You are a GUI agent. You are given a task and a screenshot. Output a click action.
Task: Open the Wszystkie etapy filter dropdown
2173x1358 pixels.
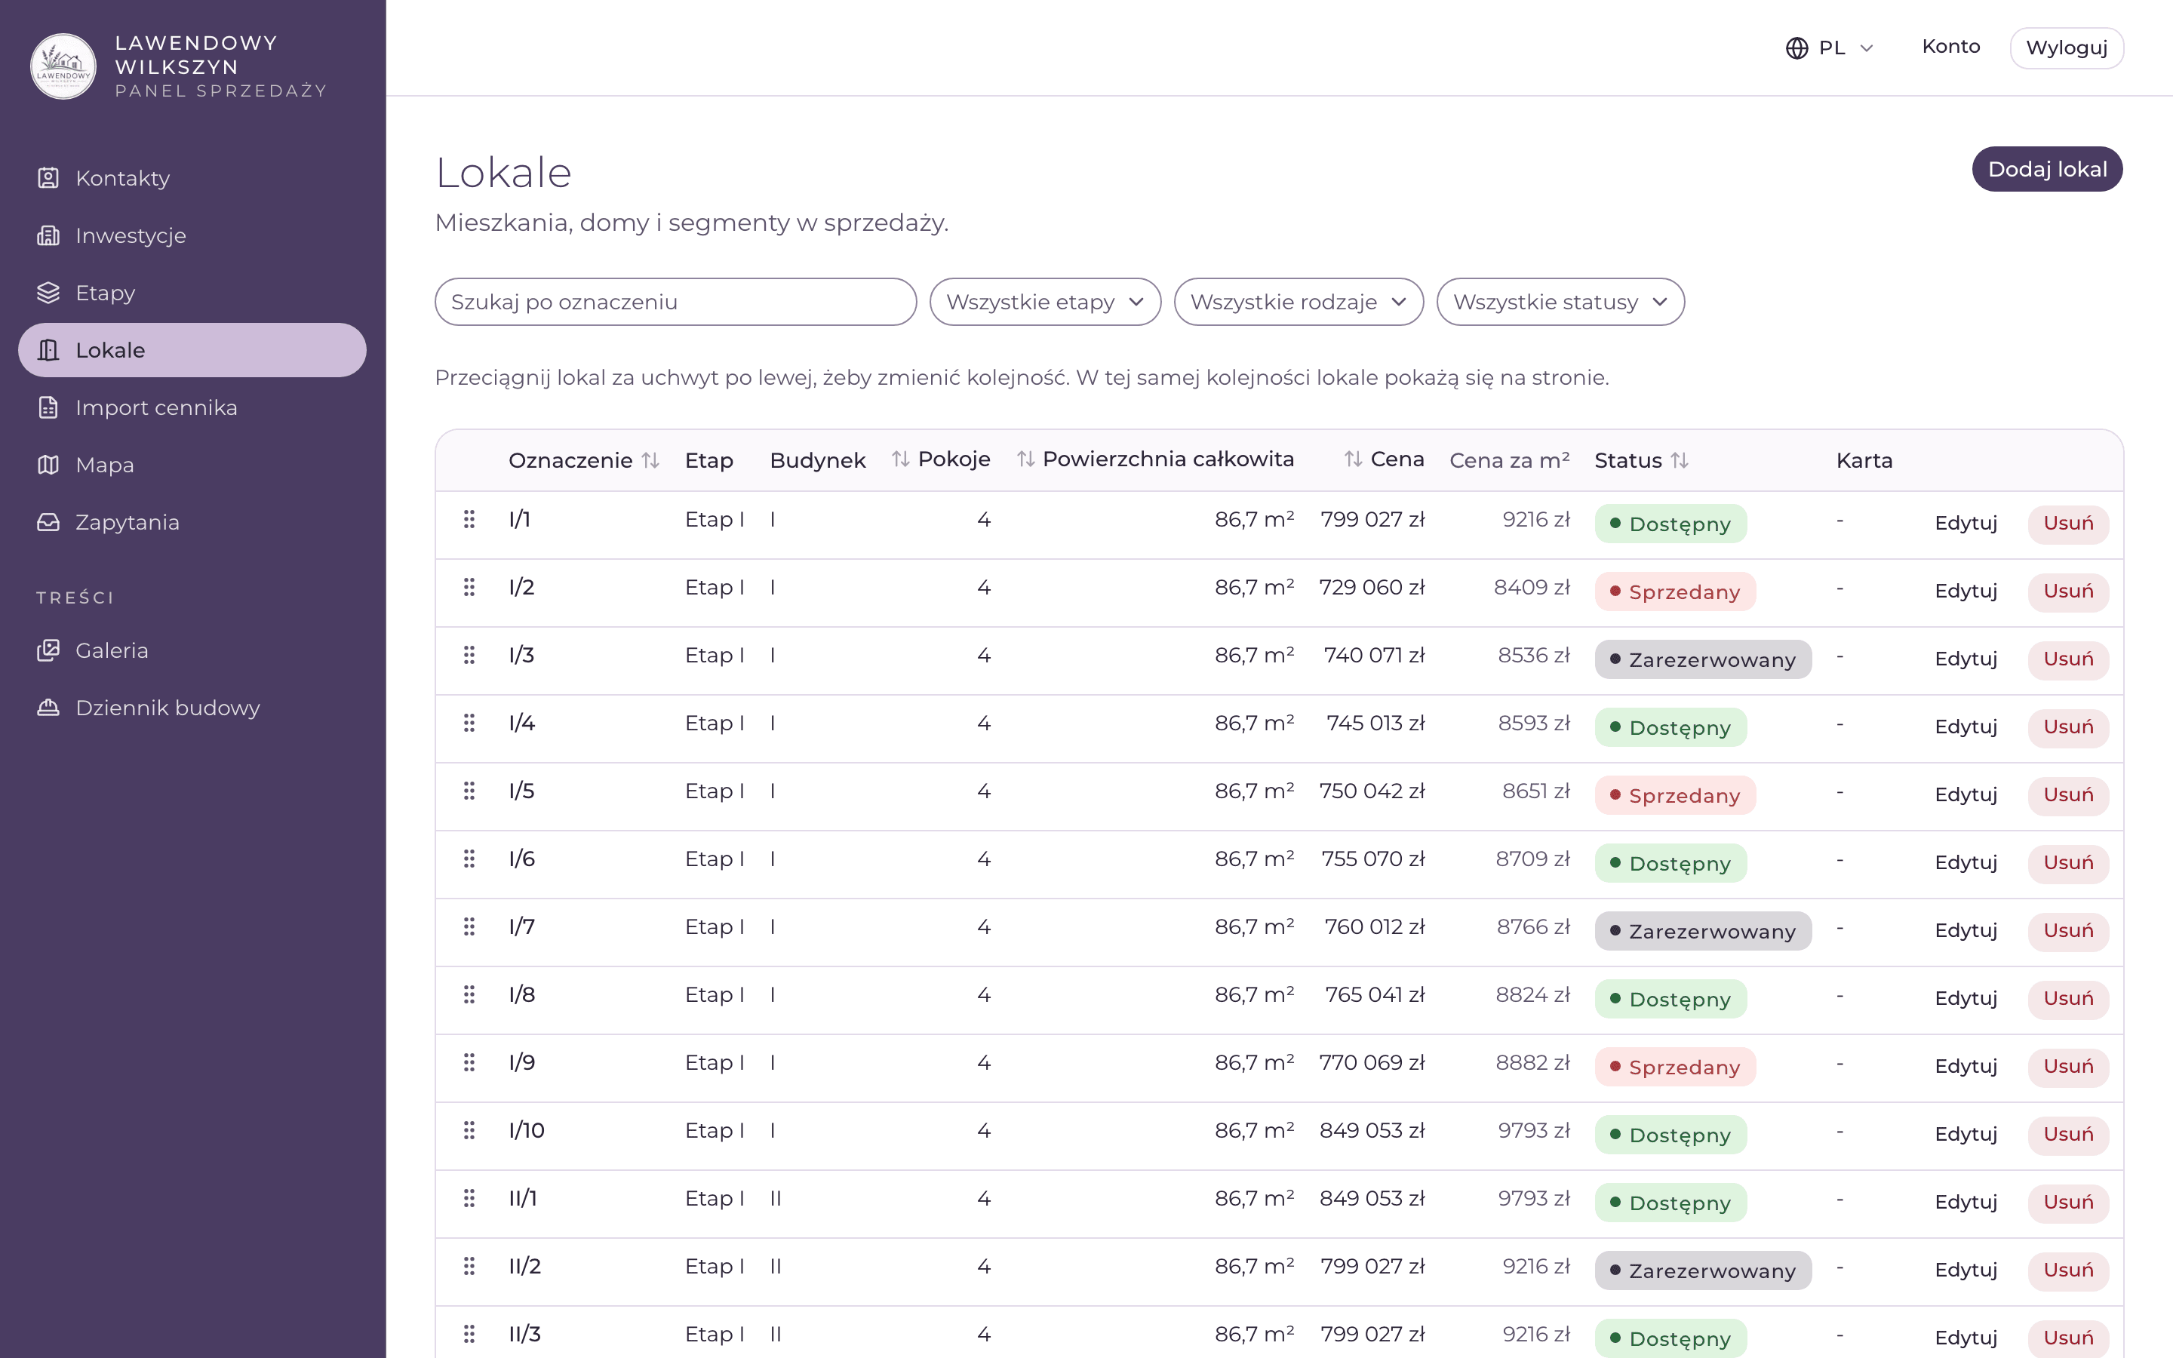[x=1045, y=302]
